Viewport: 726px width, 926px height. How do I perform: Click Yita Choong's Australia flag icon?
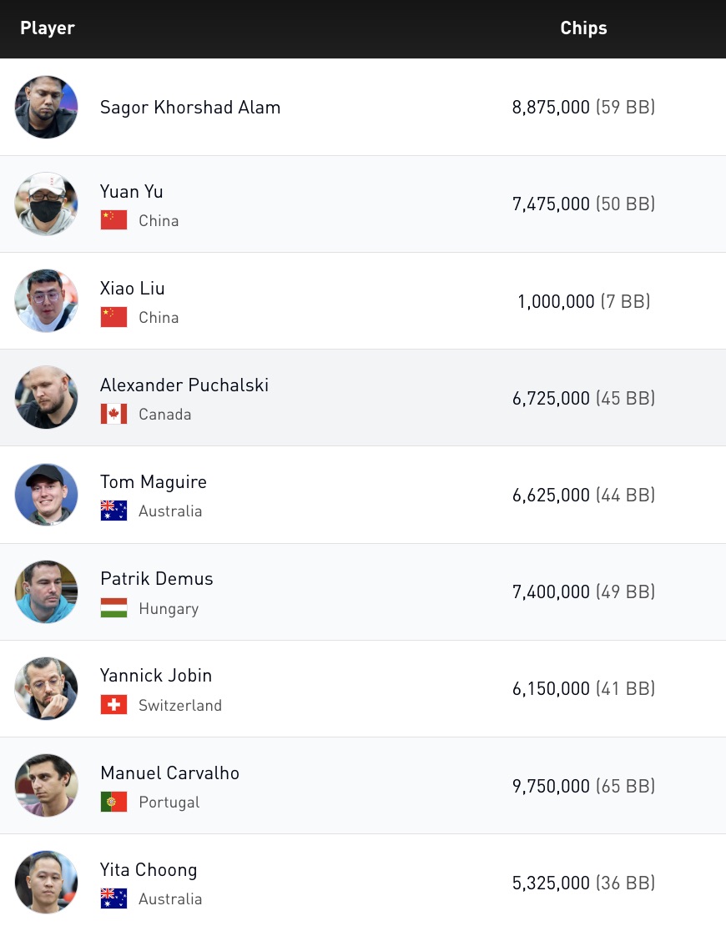tap(113, 898)
